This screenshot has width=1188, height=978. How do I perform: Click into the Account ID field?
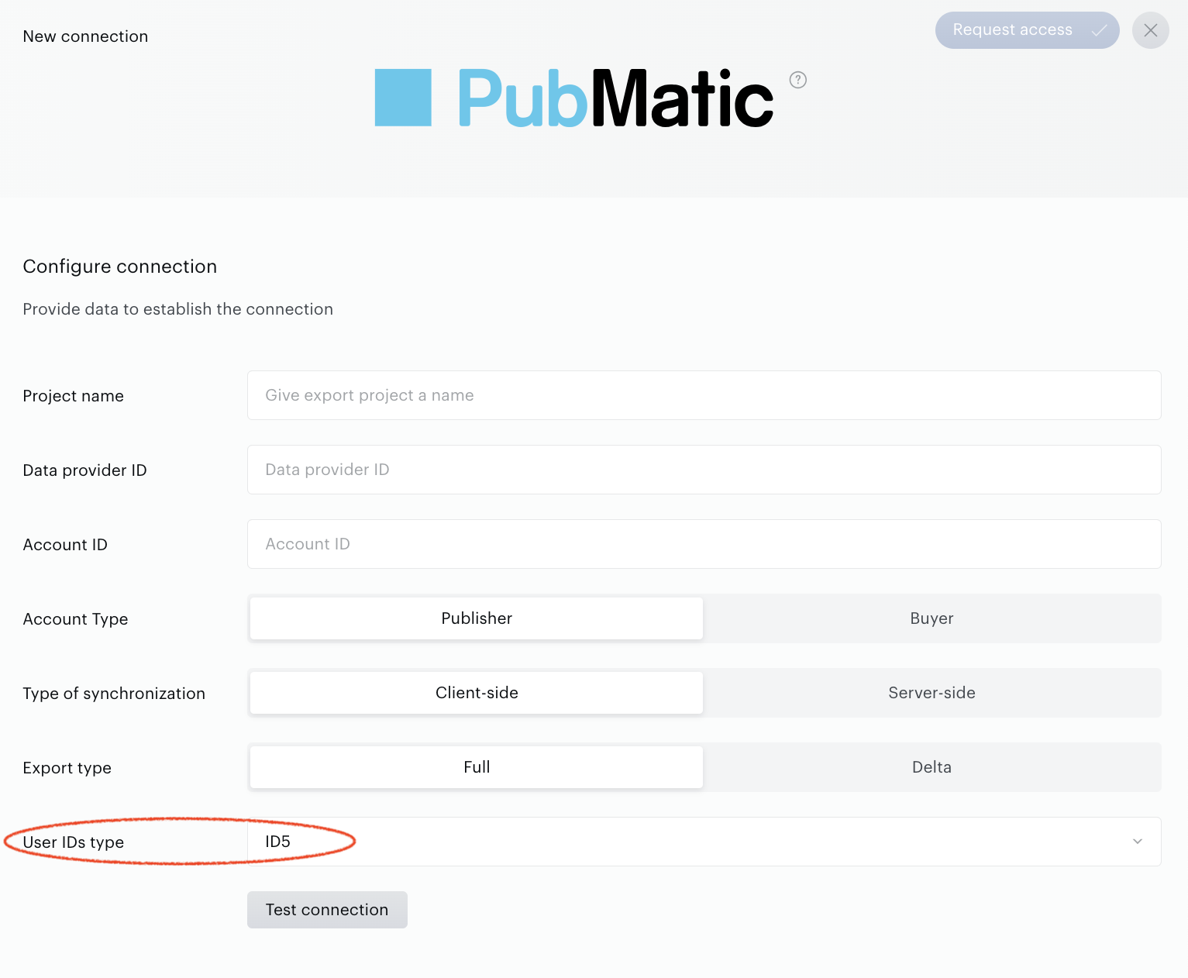point(704,544)
